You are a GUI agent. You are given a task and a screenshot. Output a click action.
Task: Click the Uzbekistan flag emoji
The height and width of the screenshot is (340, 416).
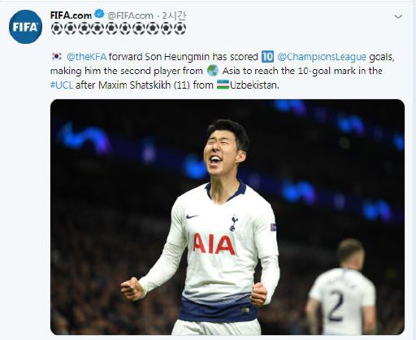223,85
